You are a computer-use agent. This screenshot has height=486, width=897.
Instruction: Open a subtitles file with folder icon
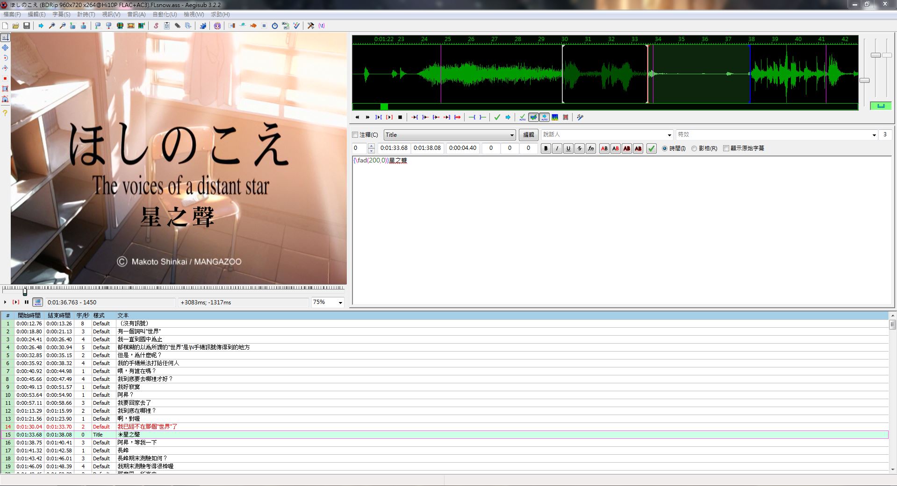tap(16, 26)
